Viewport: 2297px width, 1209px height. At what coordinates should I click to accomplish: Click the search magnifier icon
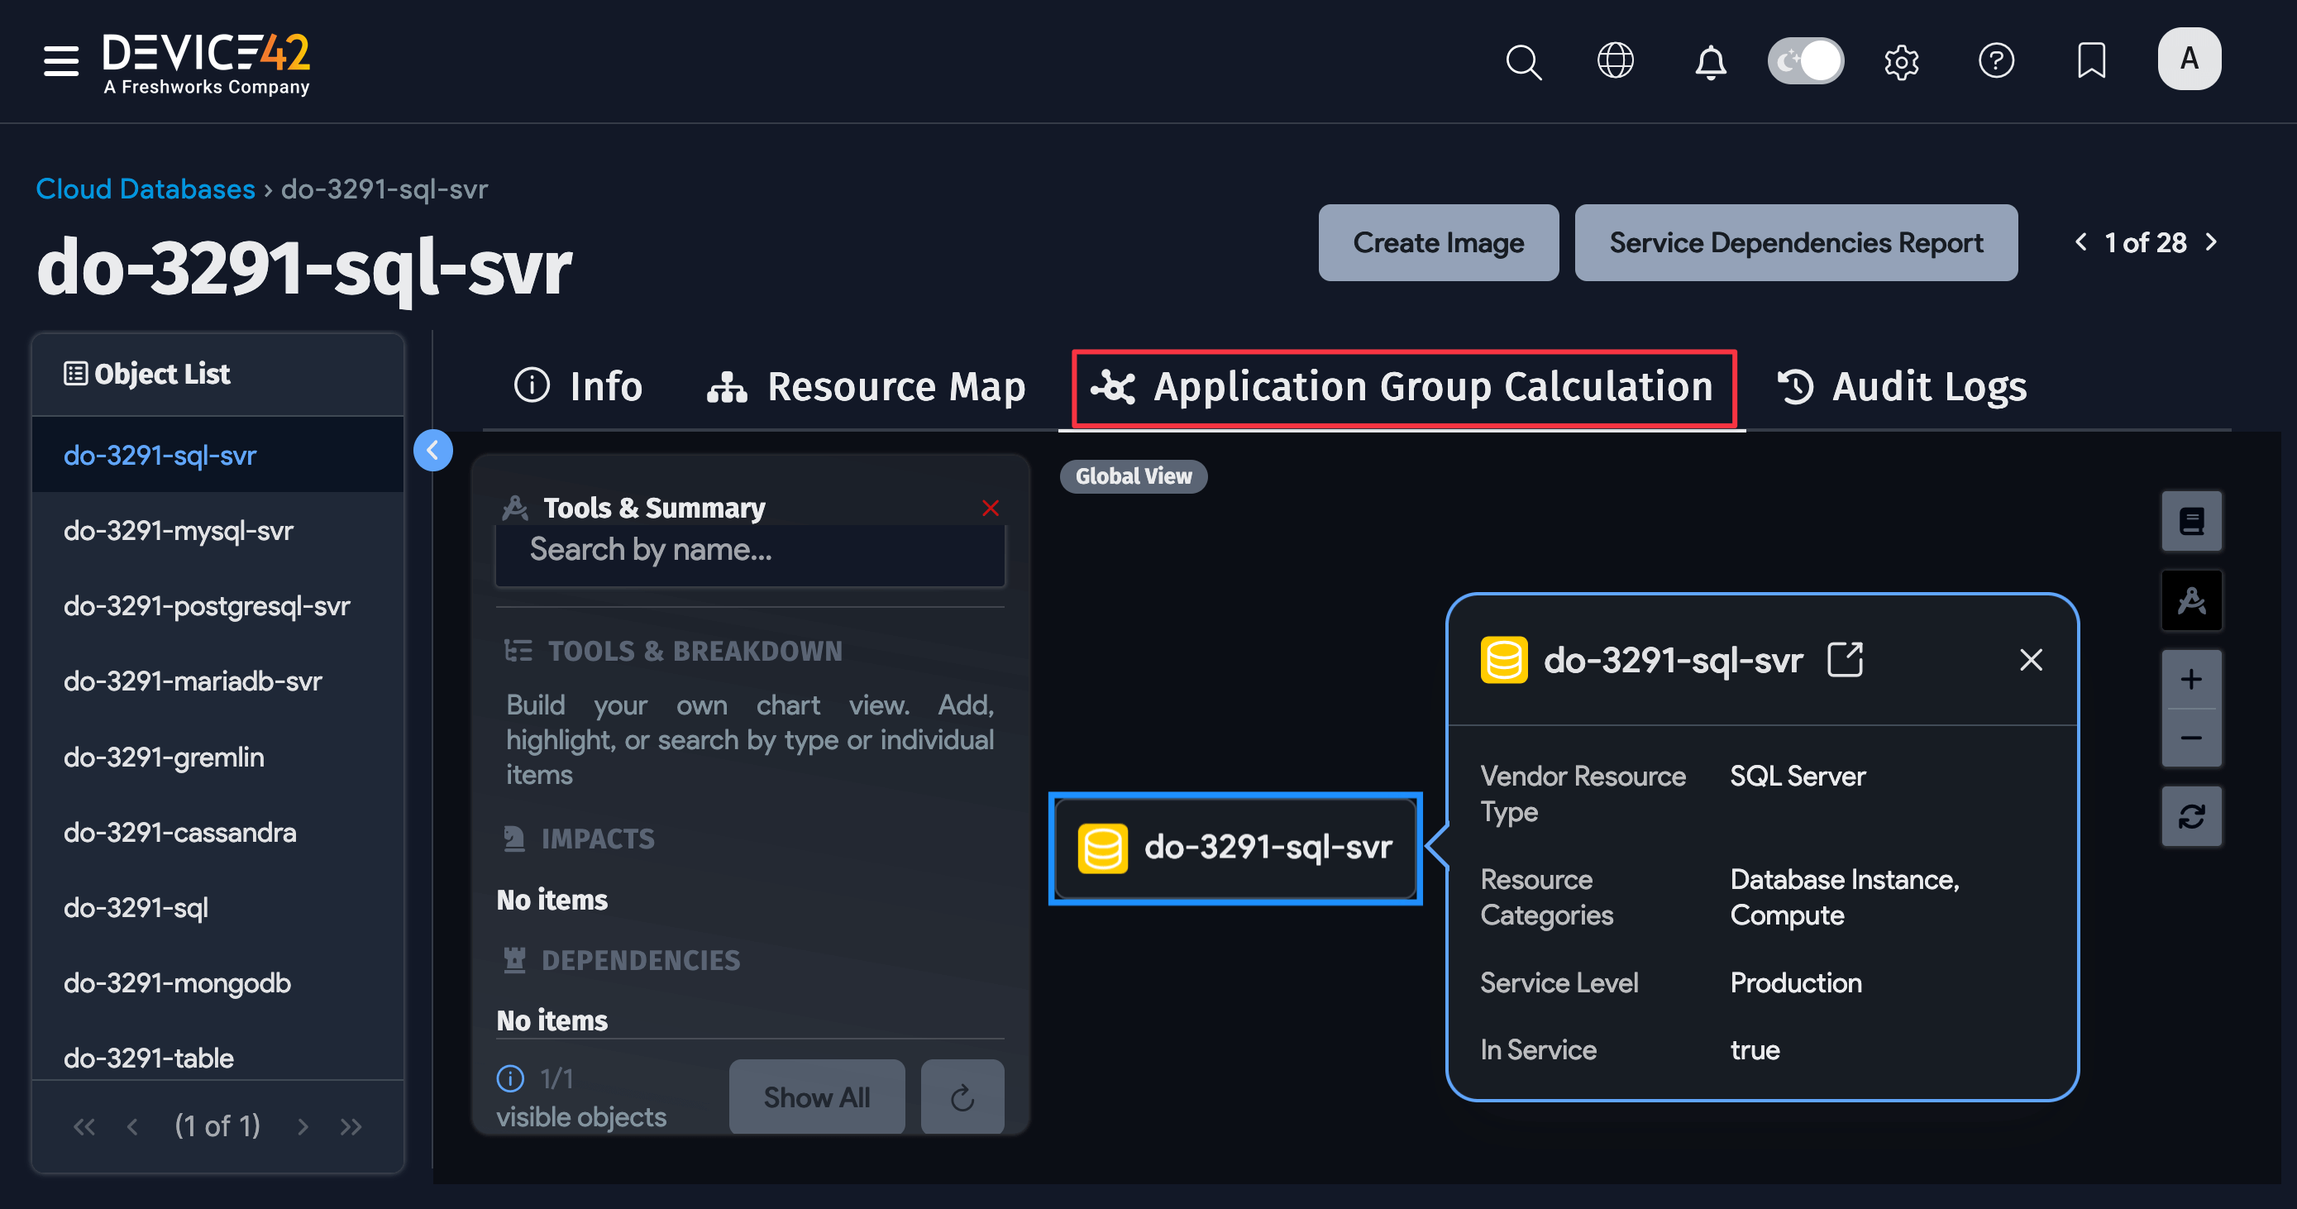point(1523,60)
